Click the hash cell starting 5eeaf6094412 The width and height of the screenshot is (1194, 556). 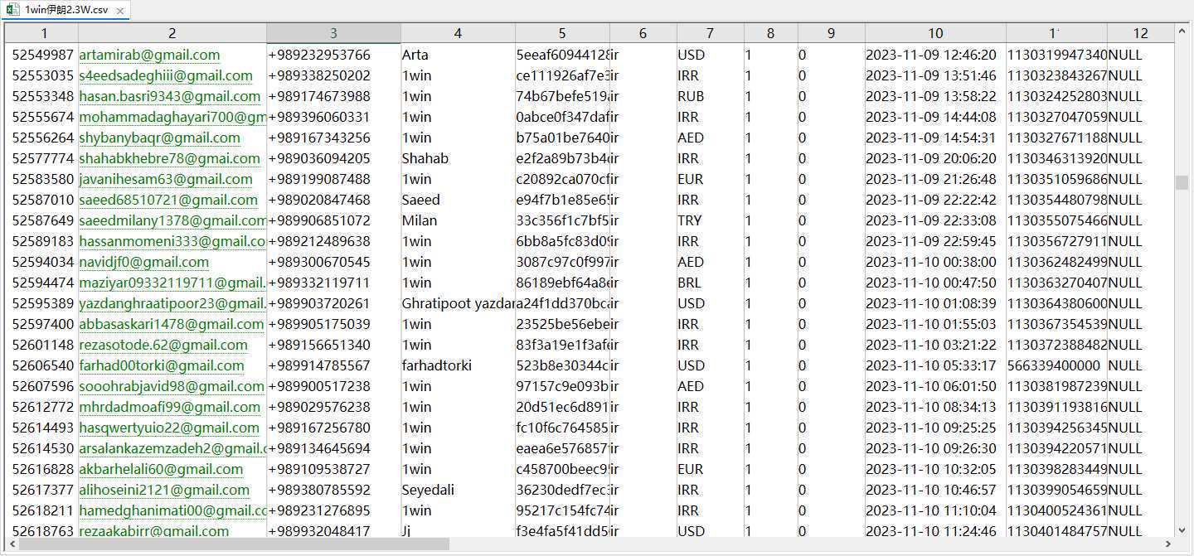[562, 55]
